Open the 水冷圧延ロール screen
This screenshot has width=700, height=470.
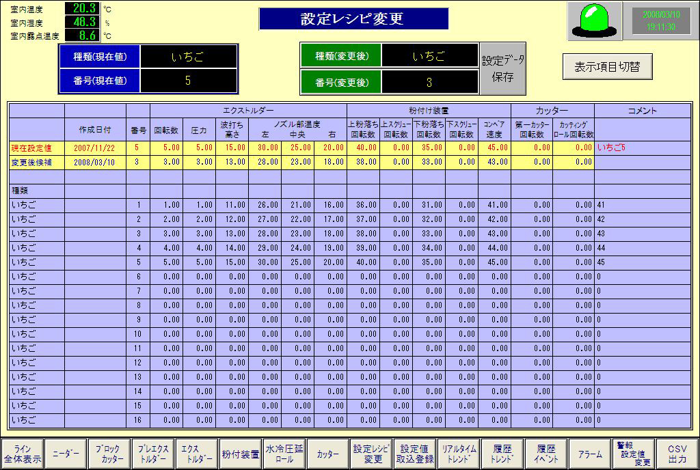[x=284, y=454]
